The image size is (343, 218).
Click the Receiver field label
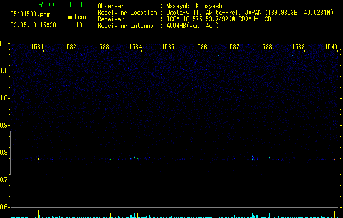click(111, 19)
